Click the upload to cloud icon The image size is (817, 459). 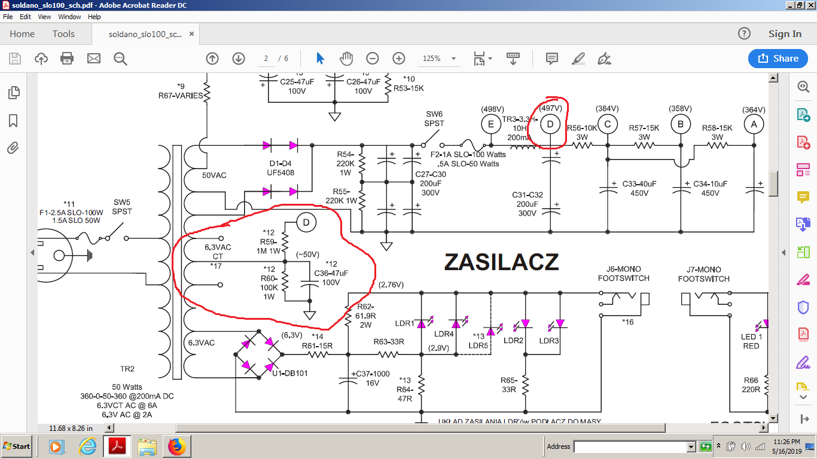(41, 59)
